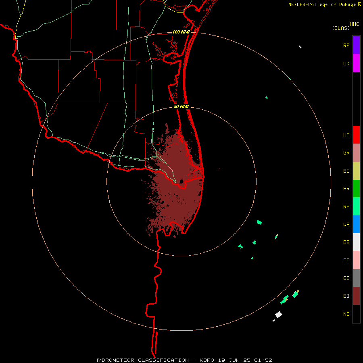Viewport: 363px width, 363px height.
Task: Click the WS blue legend swatch
Action: coord(356,224)
